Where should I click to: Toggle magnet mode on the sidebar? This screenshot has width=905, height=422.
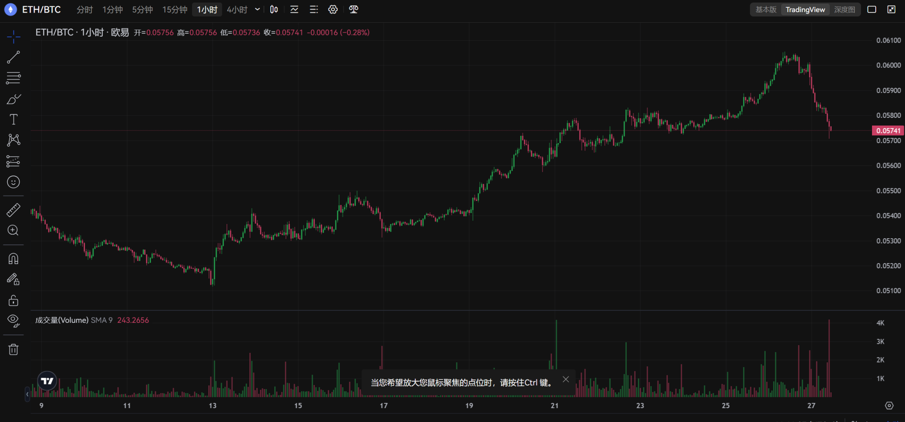(13, 259)
